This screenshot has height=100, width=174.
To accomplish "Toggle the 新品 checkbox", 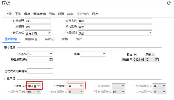I will (x=135, y=54).
